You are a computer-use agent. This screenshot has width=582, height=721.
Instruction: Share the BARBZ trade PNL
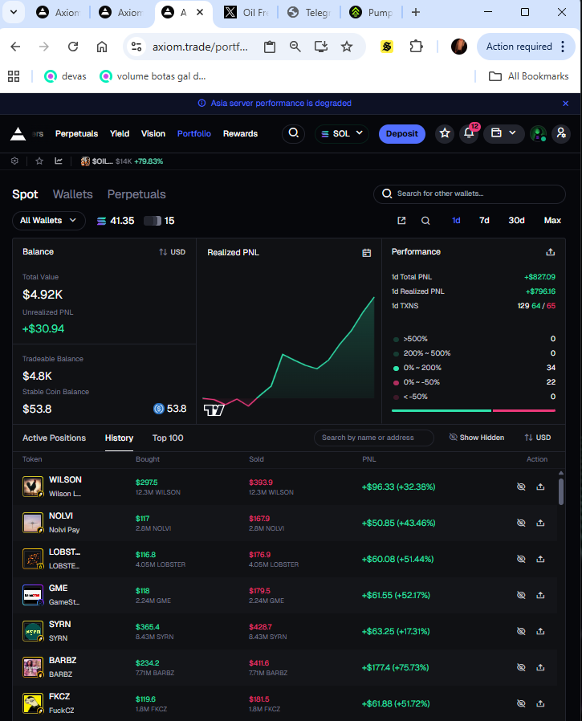540,667
